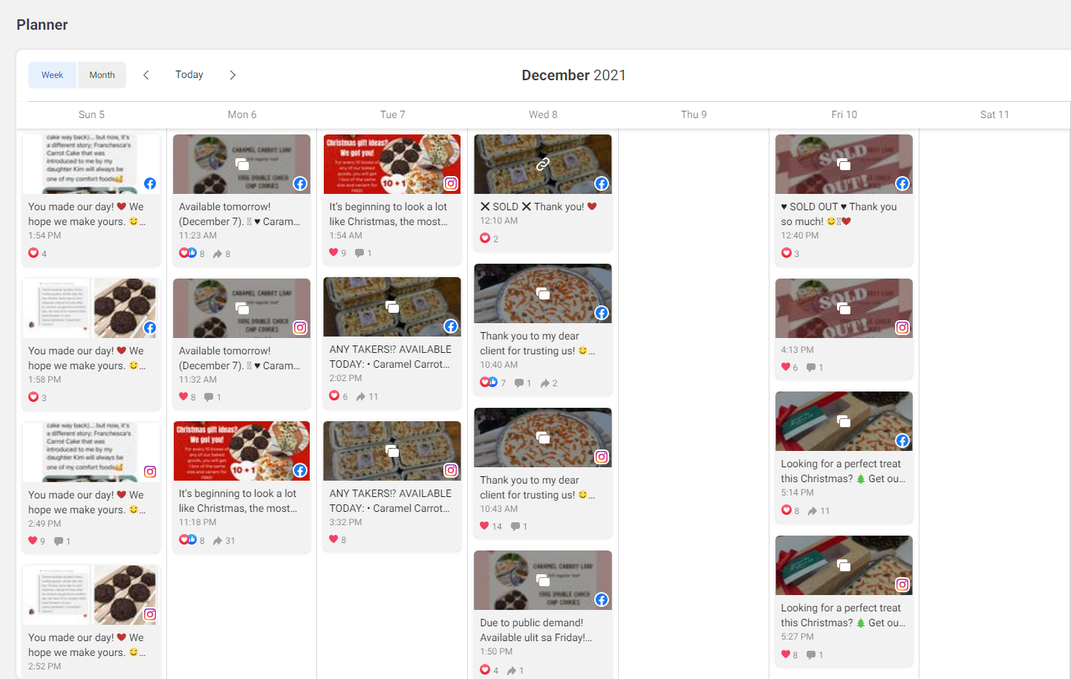1071x679 pixels.
Task: Select the Tue 7 day header
Action: coord(392,114)
